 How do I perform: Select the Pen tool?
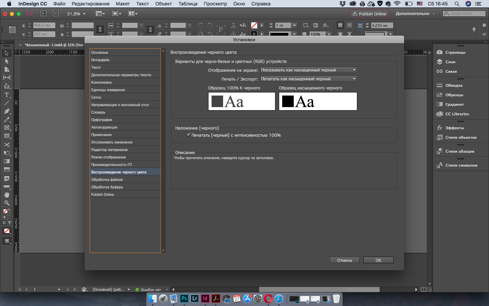(6, 111)
